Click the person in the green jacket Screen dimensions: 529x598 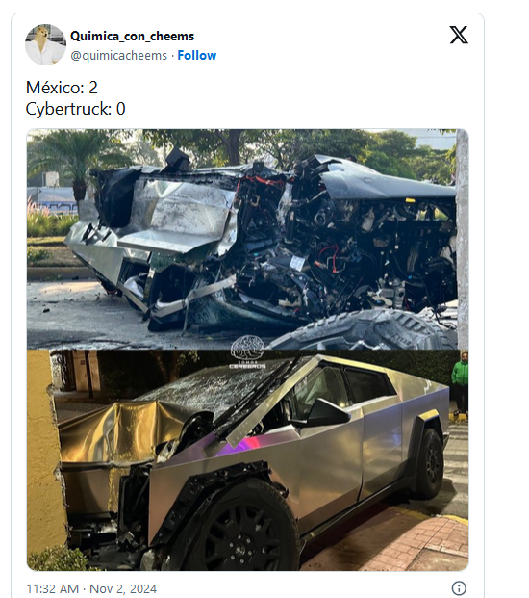click(x=460, y=382)
